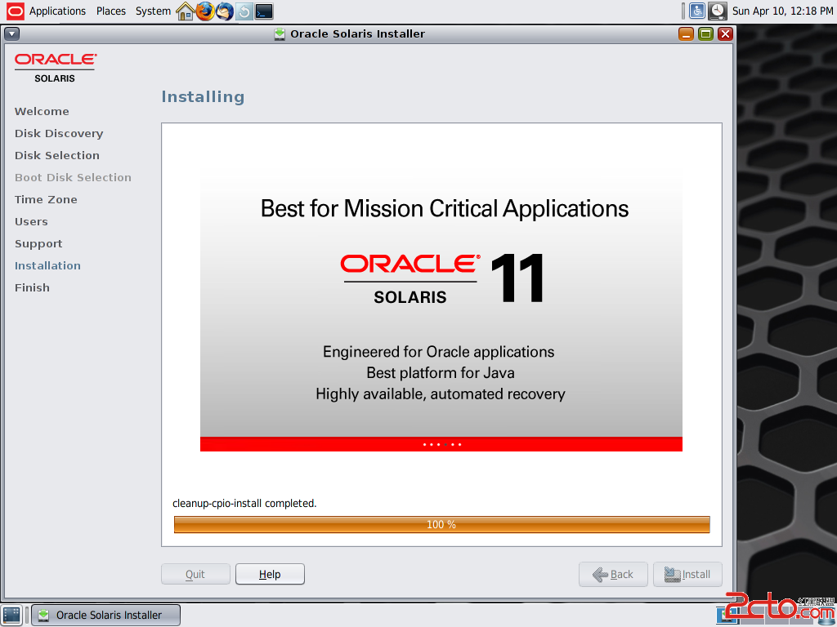This screenshot has height=627, width=837.
Task: Click the Oracle Solaris logo in the sidebar
Action: [56, 68]
